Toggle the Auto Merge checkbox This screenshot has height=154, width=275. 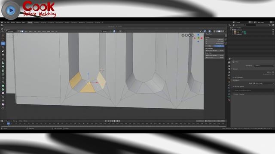click(235, 77)
